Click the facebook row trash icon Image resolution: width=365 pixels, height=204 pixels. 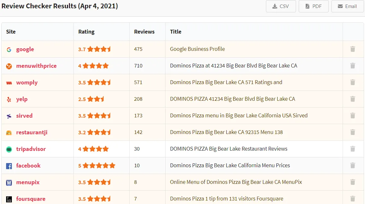tap(352, 165)
